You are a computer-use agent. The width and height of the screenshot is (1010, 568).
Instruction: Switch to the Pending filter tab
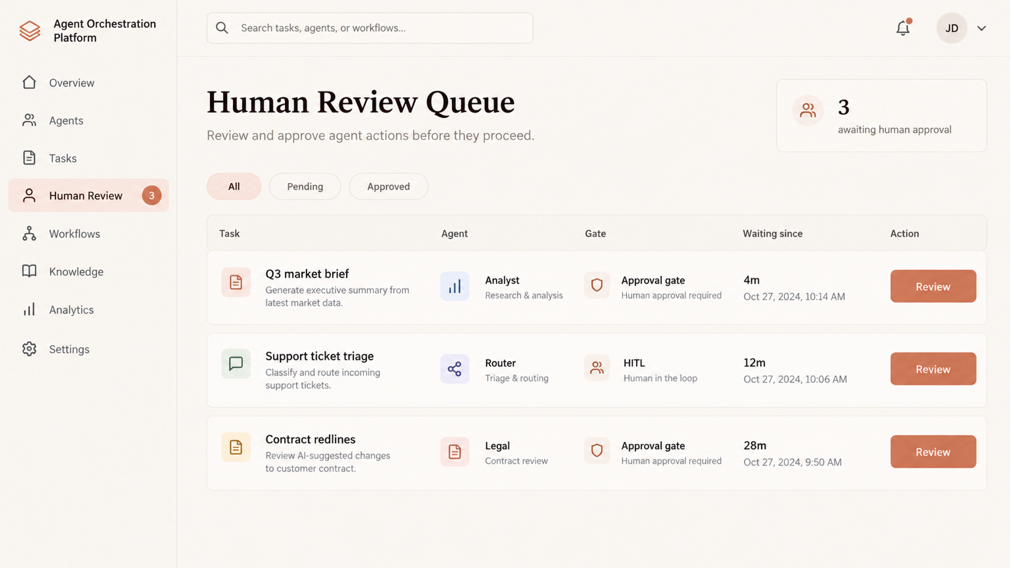(305, 187)
